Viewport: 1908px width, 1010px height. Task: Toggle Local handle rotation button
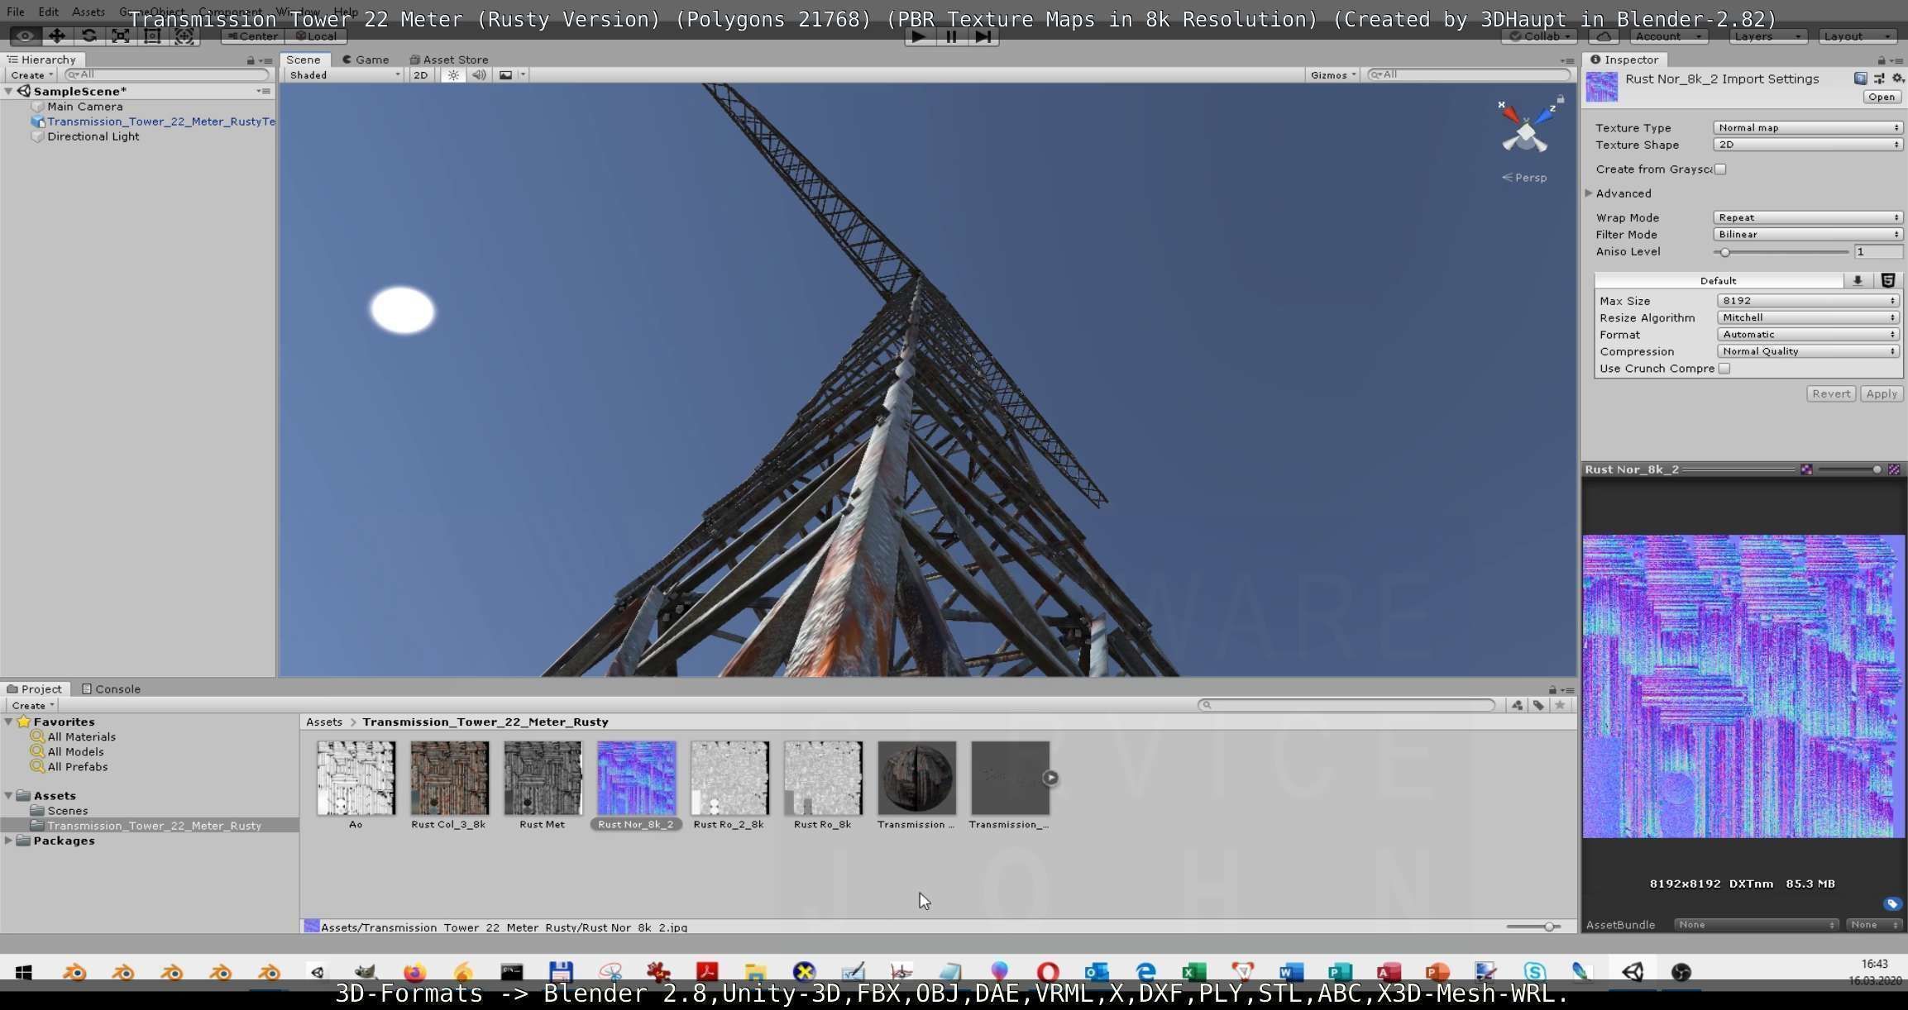316,36
